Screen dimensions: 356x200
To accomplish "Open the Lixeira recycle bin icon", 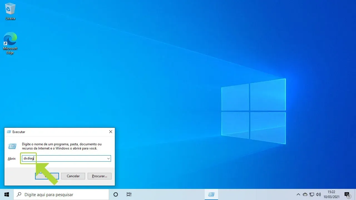I will pyautogui.click(x=10, y=11).
